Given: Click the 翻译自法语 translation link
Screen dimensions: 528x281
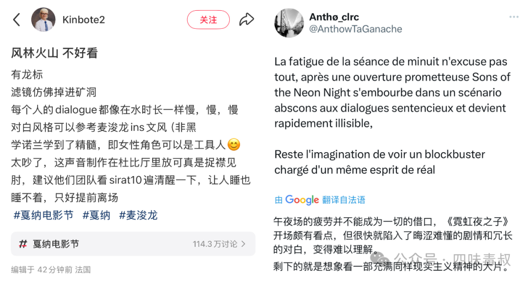Looking at the screenshot, I should tap(344, 200).
